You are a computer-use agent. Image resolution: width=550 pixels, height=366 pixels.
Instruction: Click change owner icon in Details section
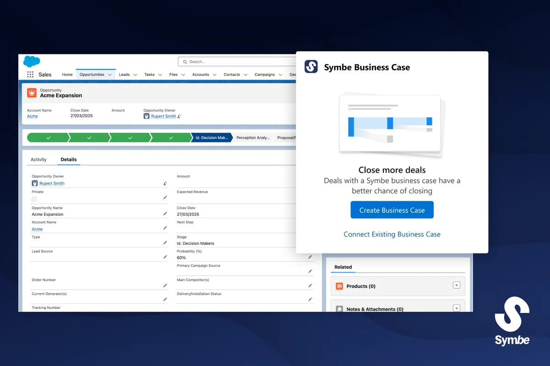click(x=165, y=183)
